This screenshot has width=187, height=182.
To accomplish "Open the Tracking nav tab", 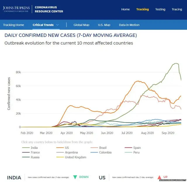I will point(142,9).
